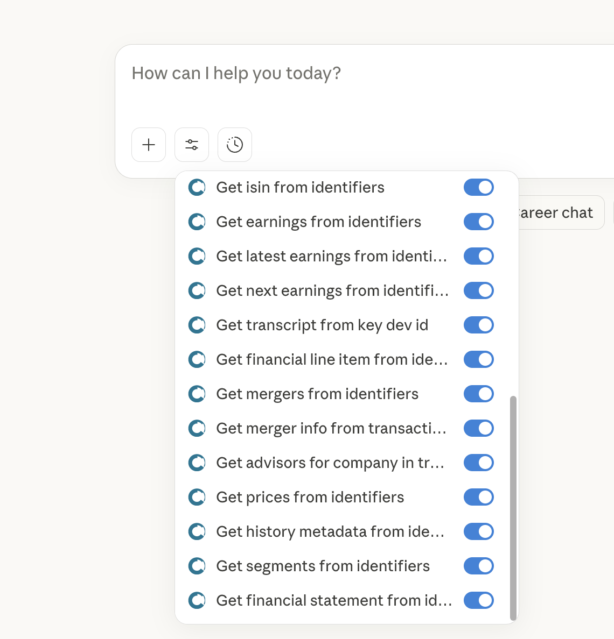Choose Get prices from identifiers label
614x639 pixels.
310,497
